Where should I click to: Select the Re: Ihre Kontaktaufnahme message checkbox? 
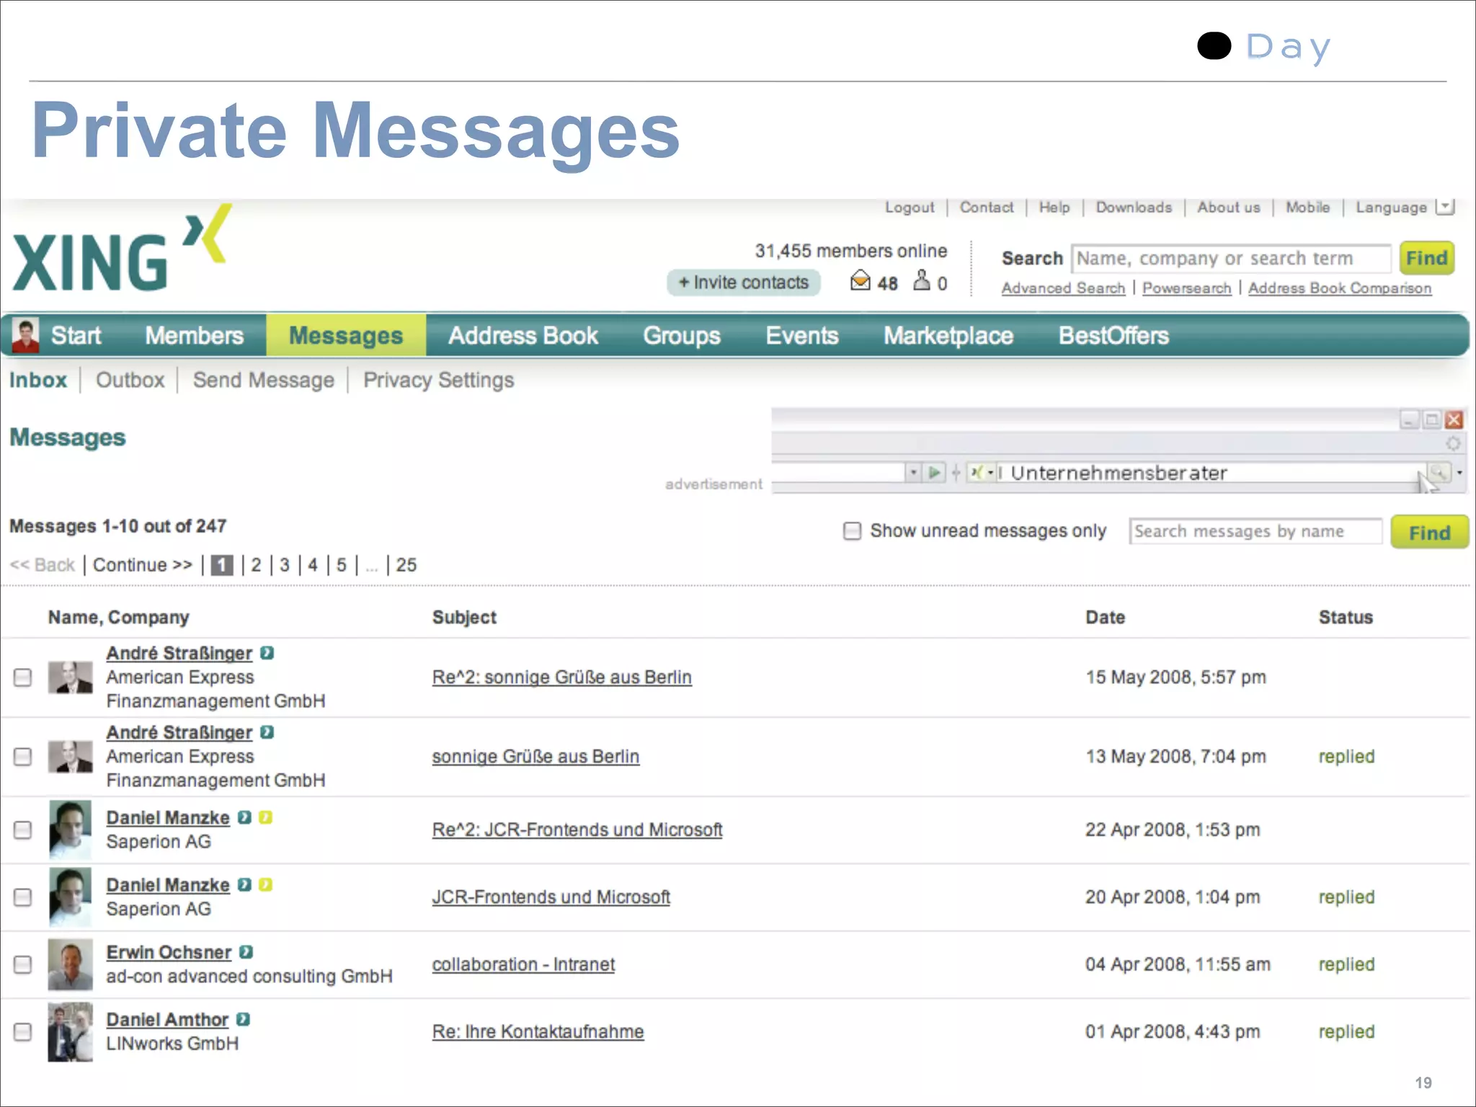23,1031
